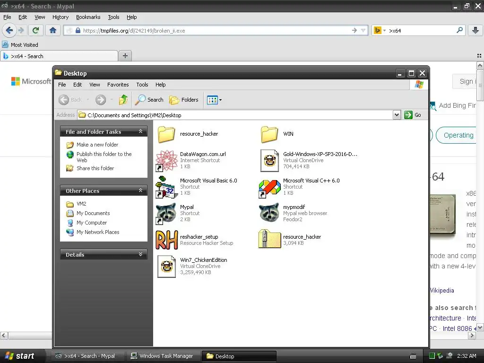This screenshot has width=484, height=363.
Task: Click Explorer Search magnifier button
Action: pos(149,100)
